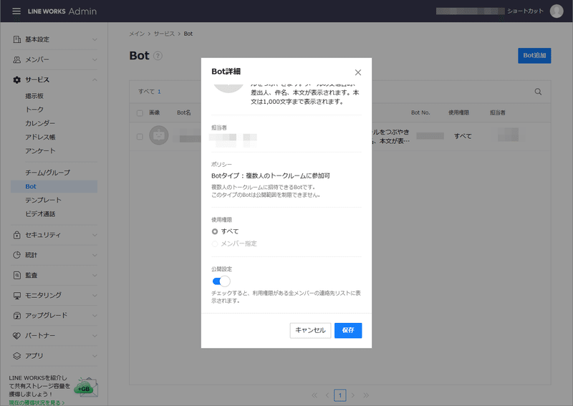Click the Bot No. column header
This screenshot has width=573, height=406.
click(x=420, y=112)
